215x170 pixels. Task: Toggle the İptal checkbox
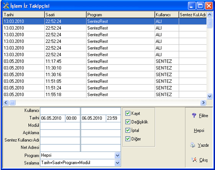click(x=128, y=130)
